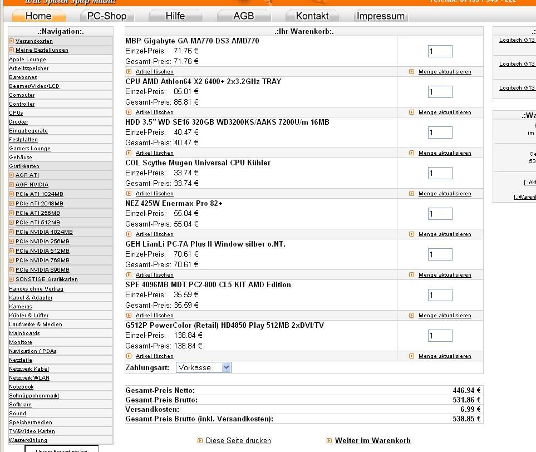Open Netzteile category
Viewport: 536px width, 452px height.
pos(21,360)
